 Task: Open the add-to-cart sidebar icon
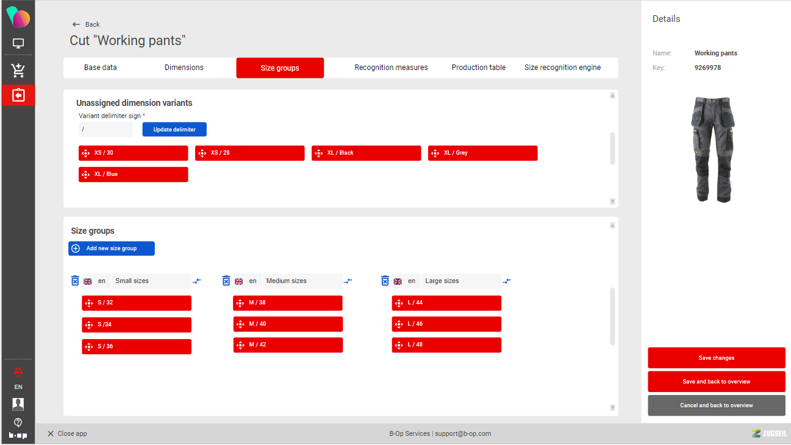pyautogui.click(x=18, y=70)
